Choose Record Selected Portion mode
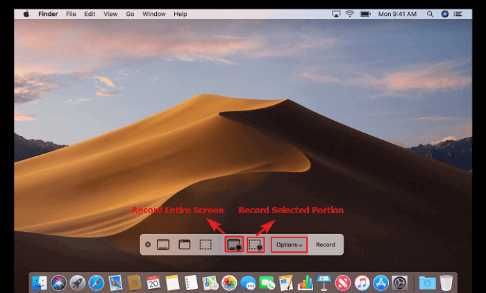The height and width of the screenshot is (293, 486). (x=255, y=244)
